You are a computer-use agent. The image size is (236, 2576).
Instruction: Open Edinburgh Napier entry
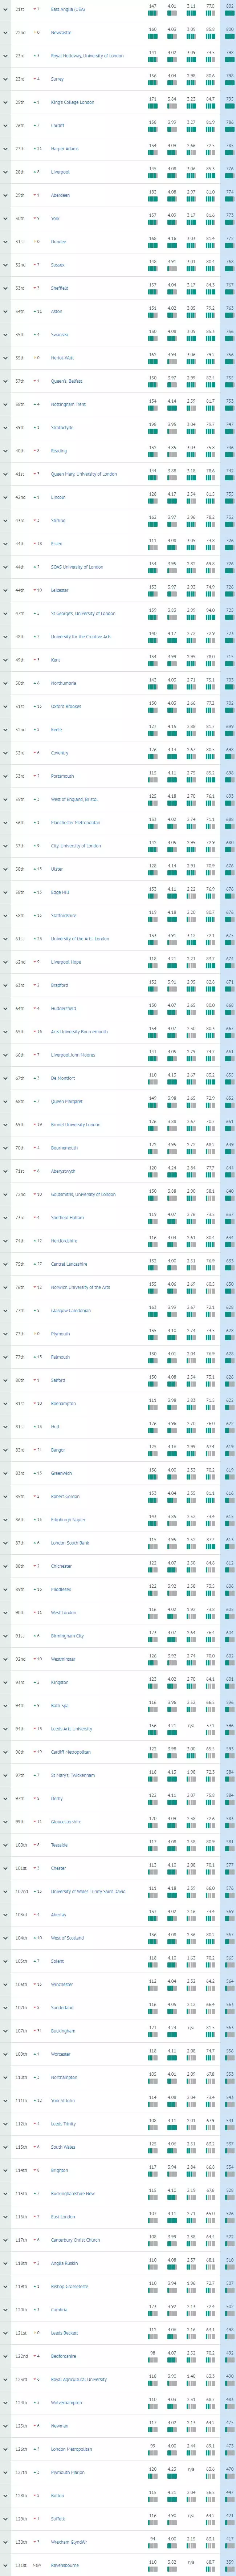pos(68,1520)
